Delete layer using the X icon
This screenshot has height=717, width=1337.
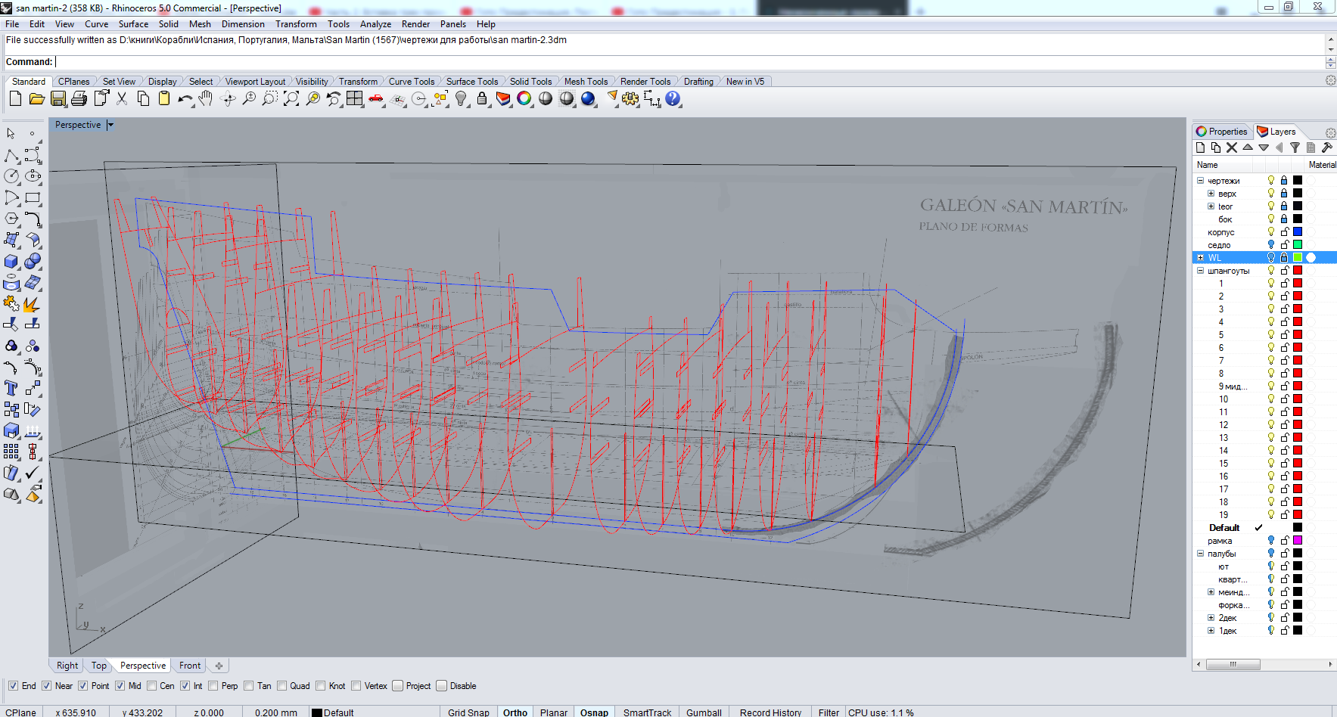point(1232,148)
